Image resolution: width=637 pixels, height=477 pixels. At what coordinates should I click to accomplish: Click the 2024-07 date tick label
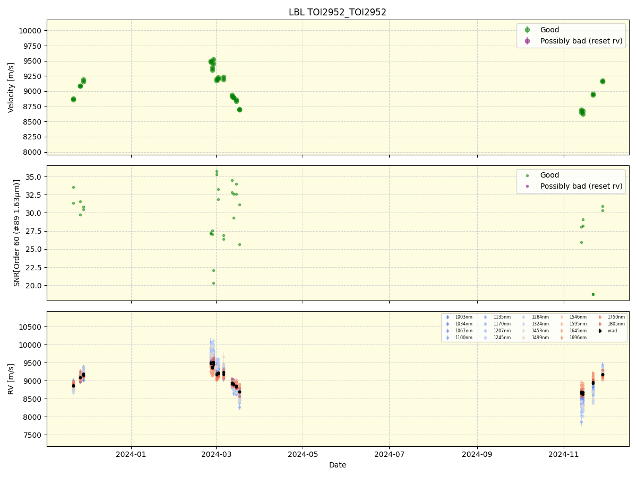(389, 454)
